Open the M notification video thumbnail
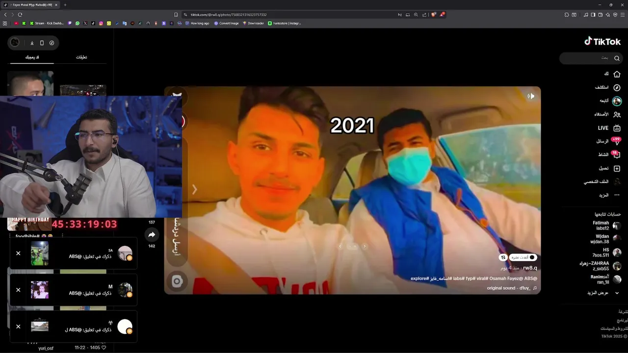The image size is (628, 353). pyautogui.click(x=40, y=290)
